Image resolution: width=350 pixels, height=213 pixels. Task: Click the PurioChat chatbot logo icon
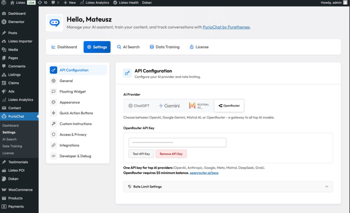pyautogui.click(x=54, y=23)
